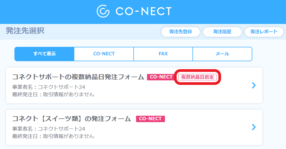Image resolution: width=286 pixels, height=149 pixels.
Task: Open コネクトサポートの複数納品日発注フォーム
Action: pyautogui.click(x=78, y=77)
